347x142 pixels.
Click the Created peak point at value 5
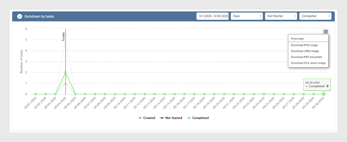coord(65,40)
